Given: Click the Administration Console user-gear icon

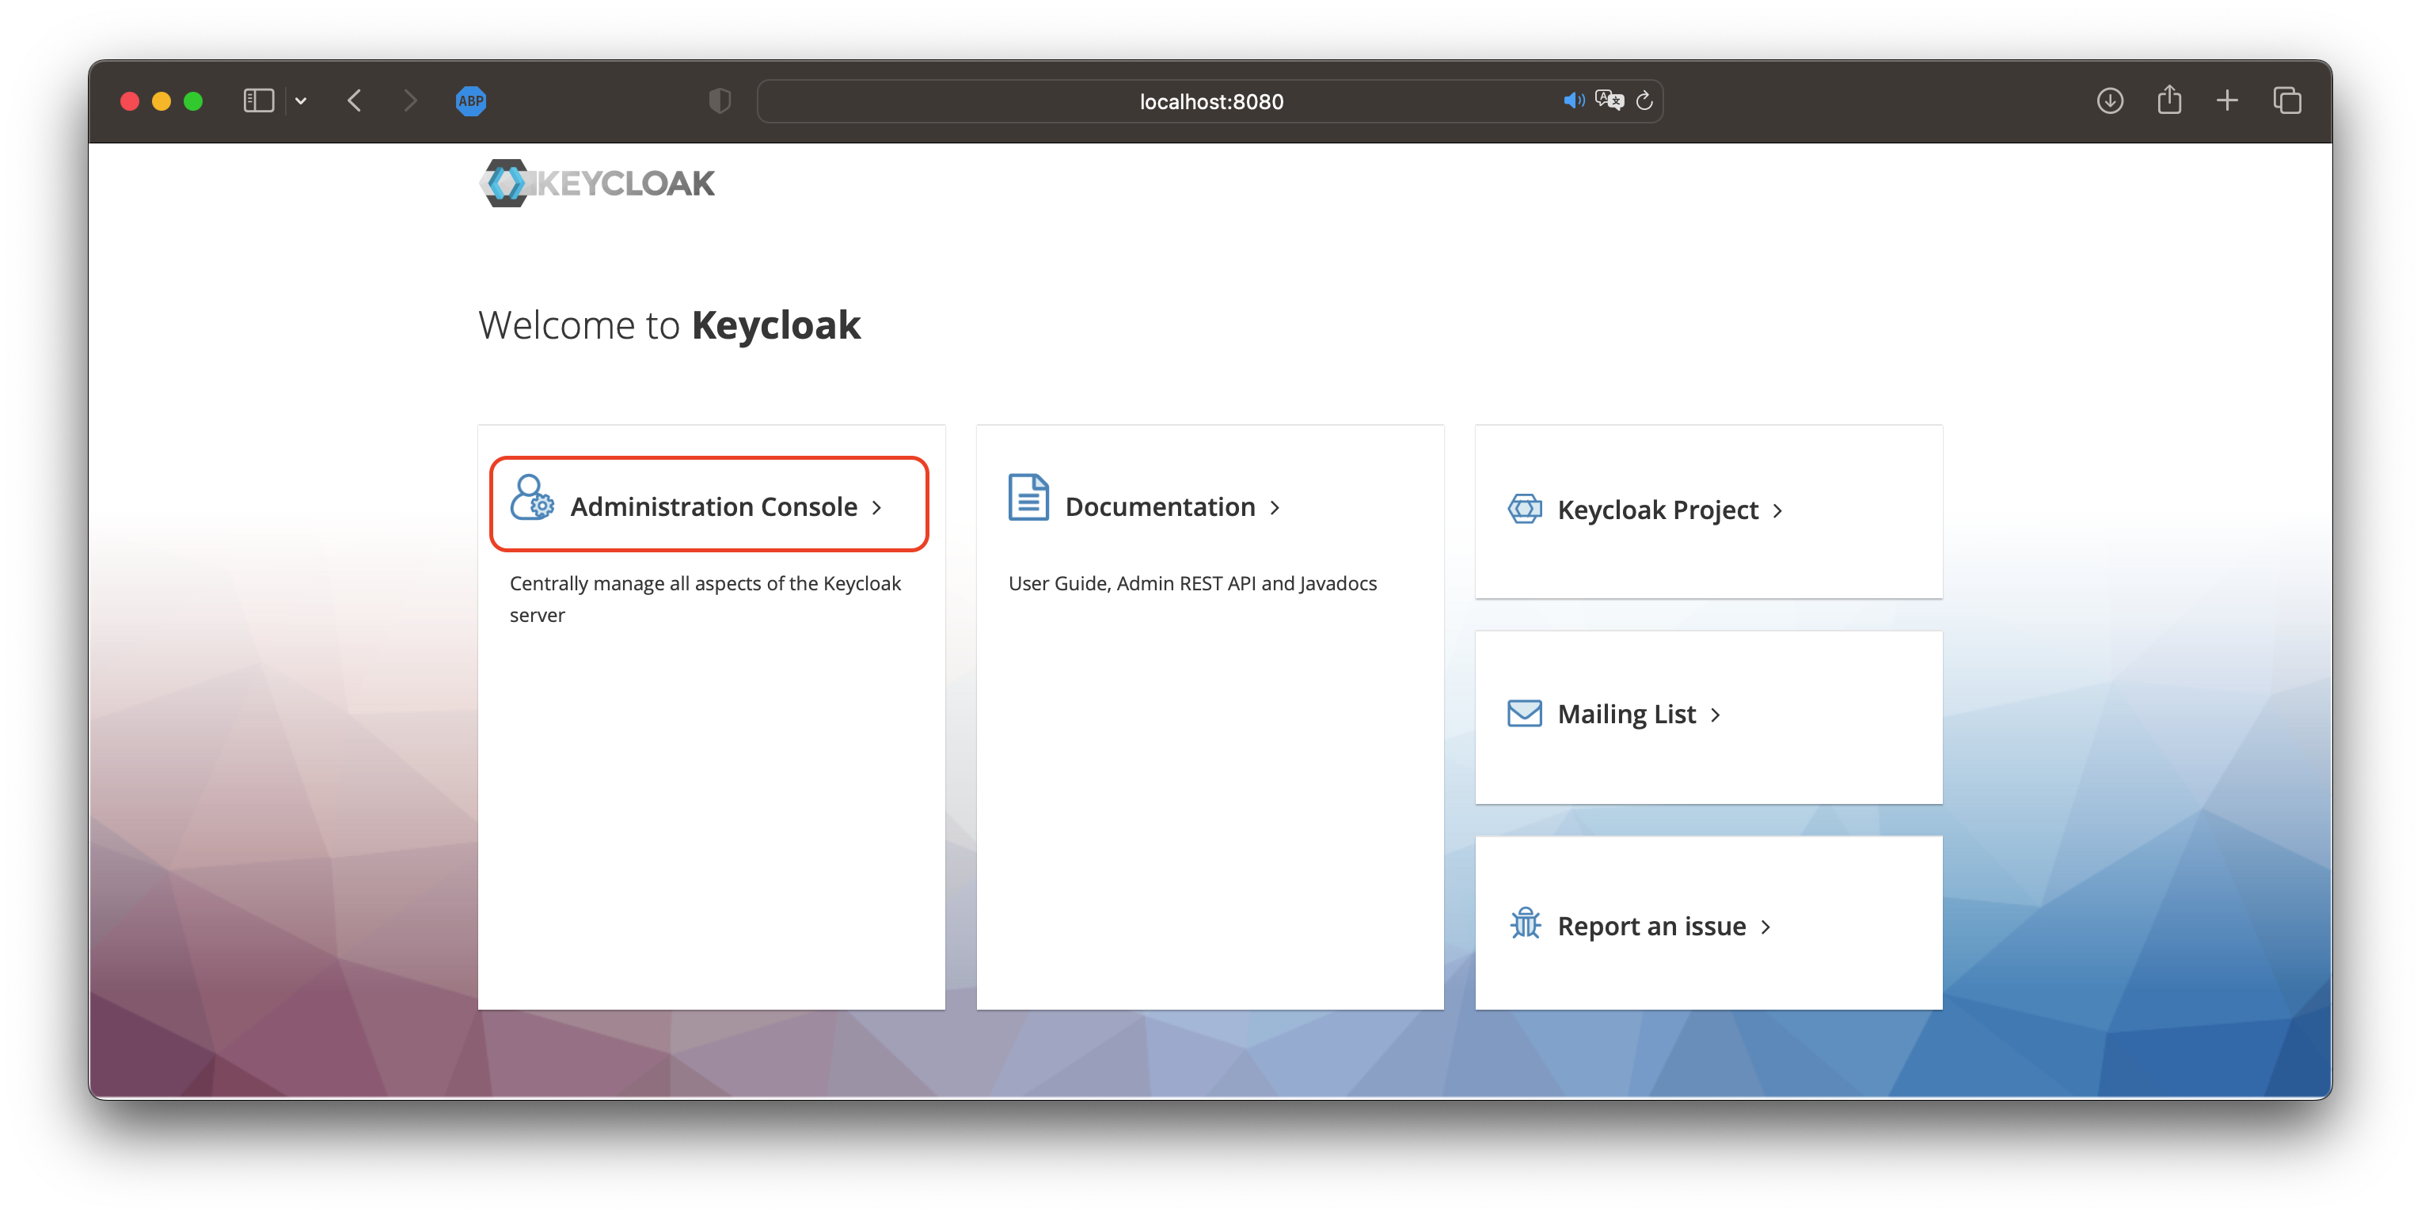Looking at the screenshot, I should 532,498.
